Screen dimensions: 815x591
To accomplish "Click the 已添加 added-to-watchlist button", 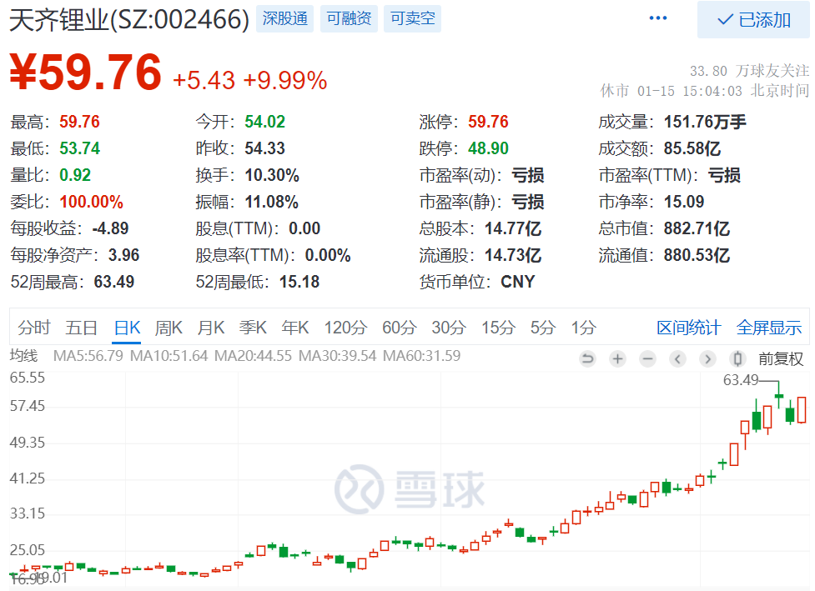I will pyautogui.click(x=753, y=20).
